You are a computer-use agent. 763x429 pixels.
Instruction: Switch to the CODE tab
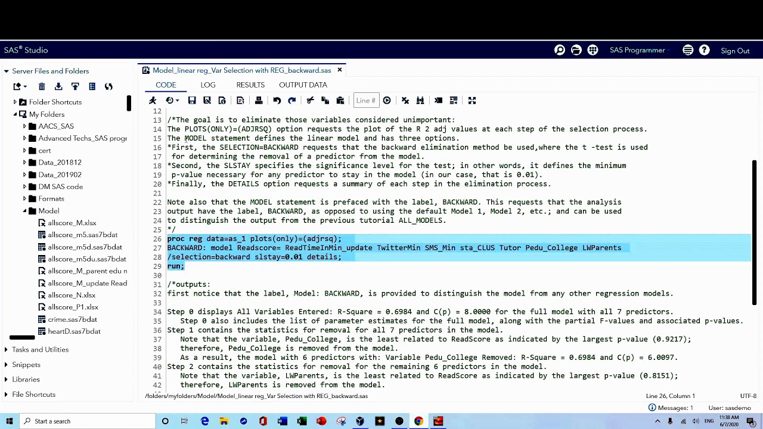tap(166, 85)
